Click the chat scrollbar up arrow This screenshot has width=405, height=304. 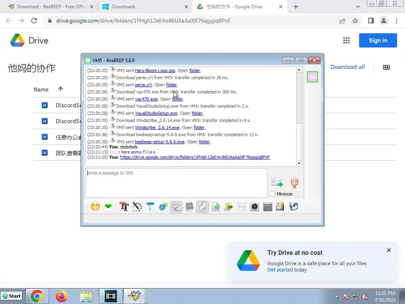pos(299,70)
